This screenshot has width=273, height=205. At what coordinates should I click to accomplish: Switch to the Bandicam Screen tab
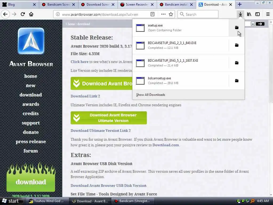click(58, 5)
